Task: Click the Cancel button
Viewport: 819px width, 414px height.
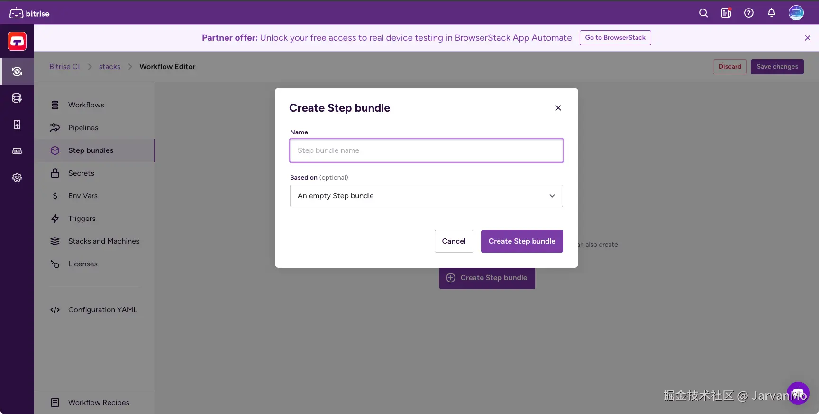Action: click(x=454, y=241)
